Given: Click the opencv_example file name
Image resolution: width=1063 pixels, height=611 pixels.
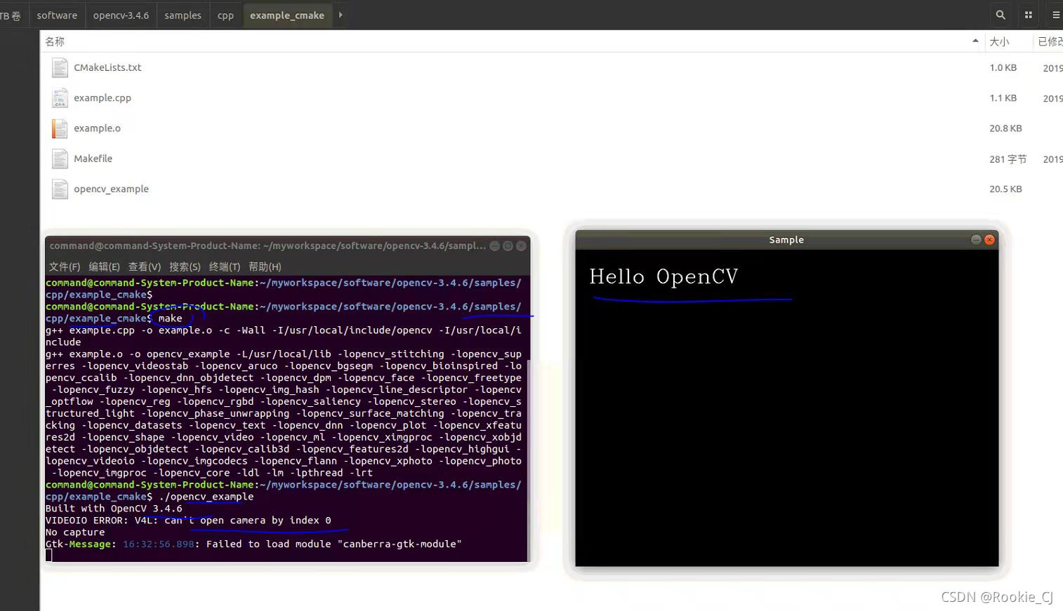Looking at the screenshot, I should point(111,189).
